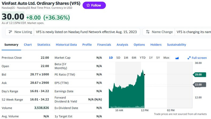Image resolution: width=211 pixels, height=119 pixels.
Task: Go to the Historical Data tab
Action: 66,45
